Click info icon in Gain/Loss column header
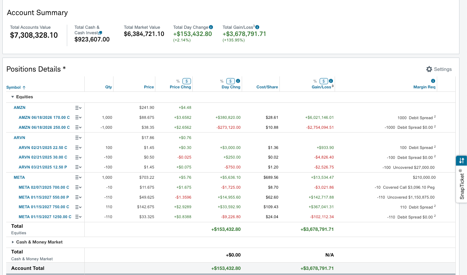This screenshot has height=275, width=467. click(x=331, y=81)
